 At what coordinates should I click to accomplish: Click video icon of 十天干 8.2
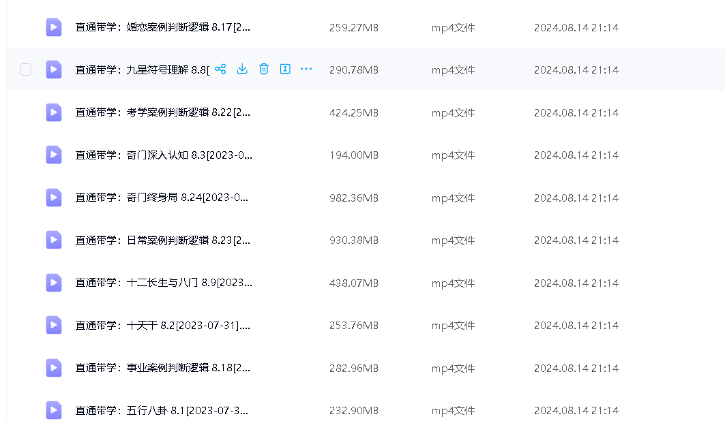[54, 325]
